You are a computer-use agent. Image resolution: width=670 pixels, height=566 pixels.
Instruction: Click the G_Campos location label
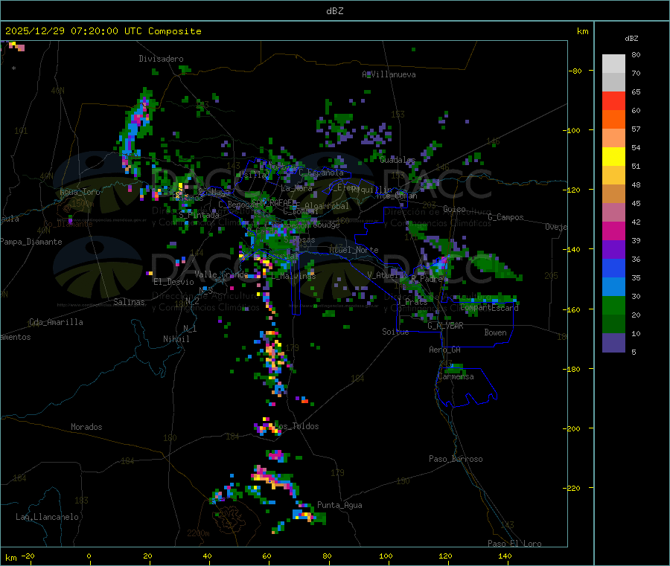[x=505, y=217]
